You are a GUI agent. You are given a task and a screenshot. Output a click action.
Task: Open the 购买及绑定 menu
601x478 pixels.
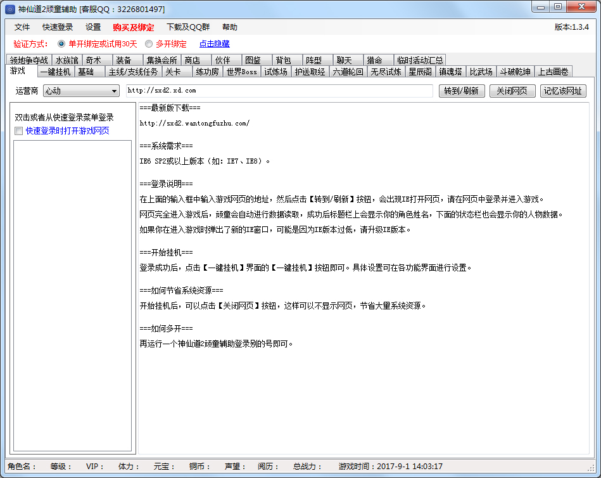[134, 27]
